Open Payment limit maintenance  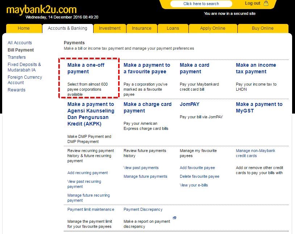[91, 209]
